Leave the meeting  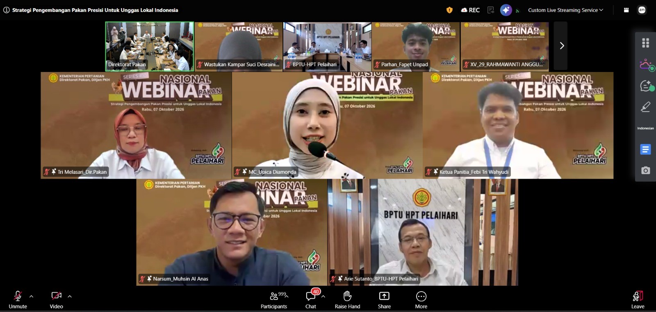click(638, 300)
